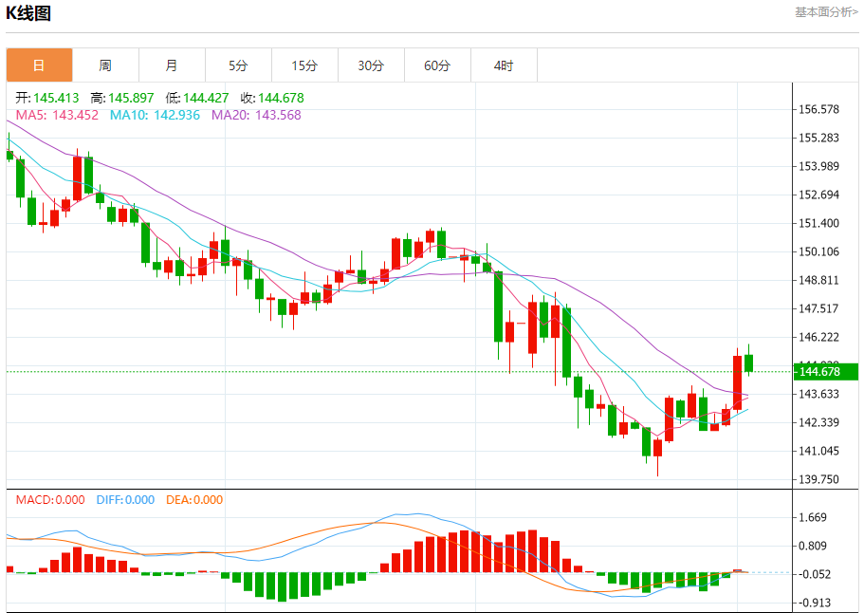Image resolution: width=864 pixels, height=613 pixels.
Task: Click the 155.283 price axis label
Action: pos(818,138)
